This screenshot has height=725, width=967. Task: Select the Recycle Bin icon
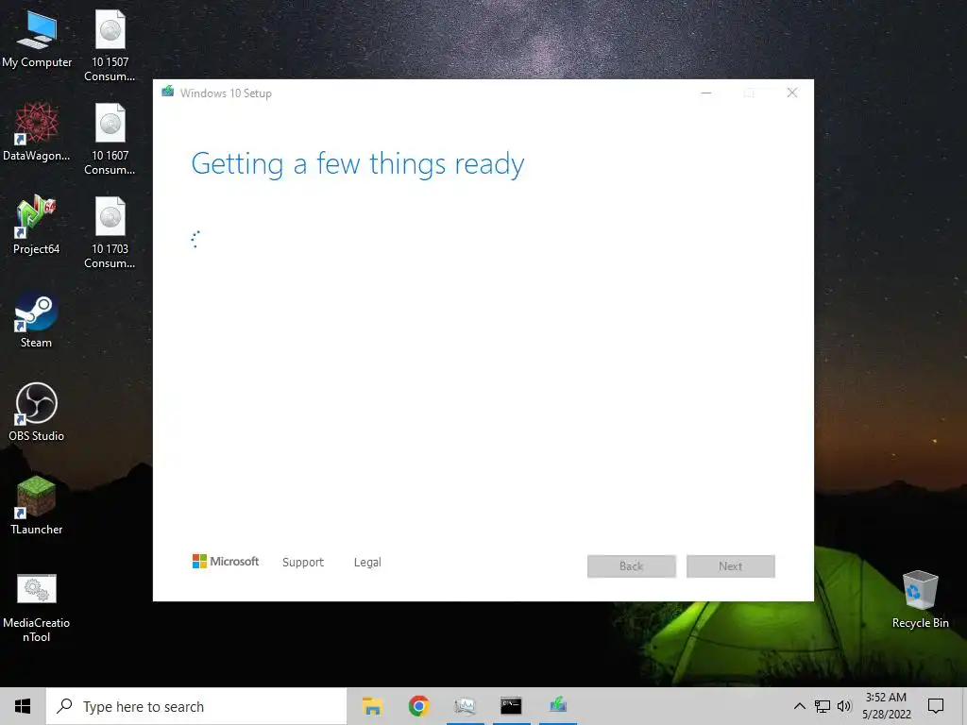pos(920,599)
